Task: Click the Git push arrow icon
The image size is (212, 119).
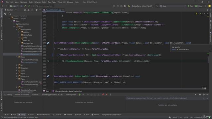Action: pyautogui.click(x=25, y=6)
